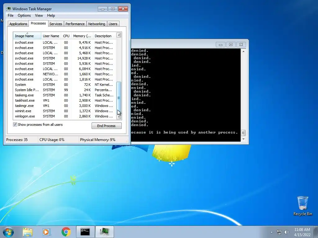Launch Windows Explorer from the taskbar

coord(28,232)
